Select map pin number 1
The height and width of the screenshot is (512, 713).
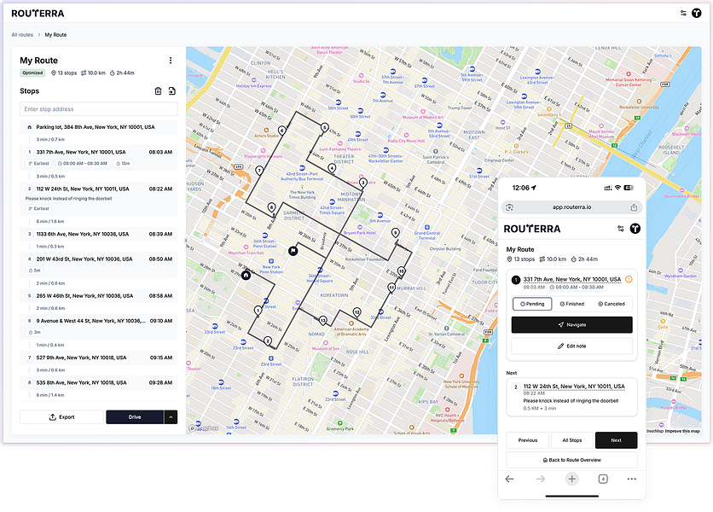pyautogui.click(x=258, y=311)
